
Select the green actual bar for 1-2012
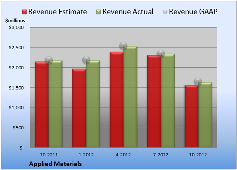93,104
